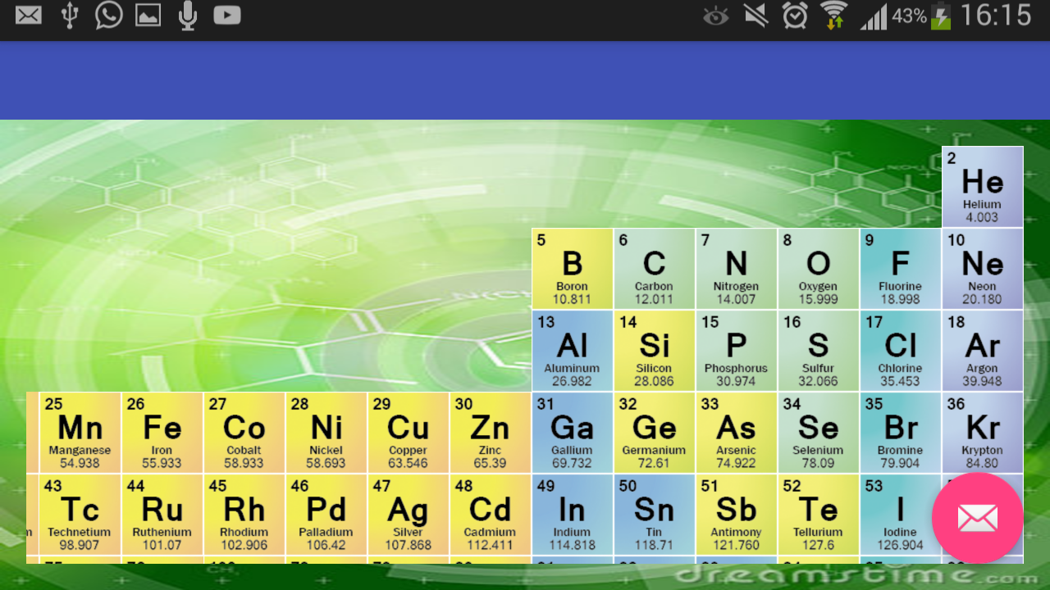Open the Tellurium element tile
This screenshot has height=590, width=1050.
[819, 515]
